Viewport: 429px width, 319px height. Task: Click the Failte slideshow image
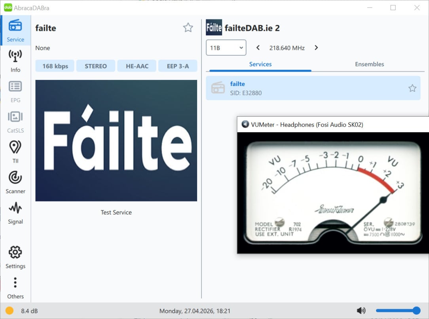pos(116,141)
